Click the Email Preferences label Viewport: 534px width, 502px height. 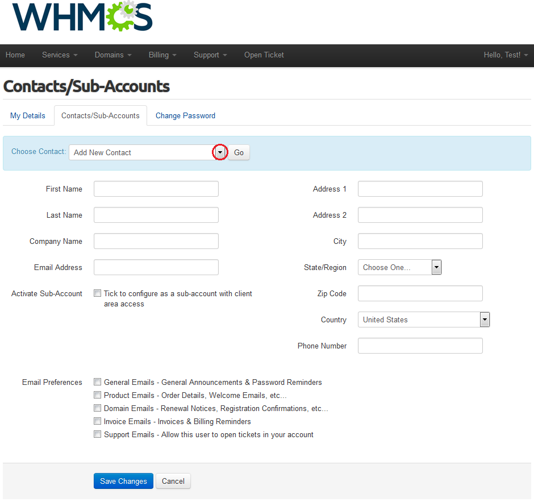pyautogui.click(x=52, y=383)
